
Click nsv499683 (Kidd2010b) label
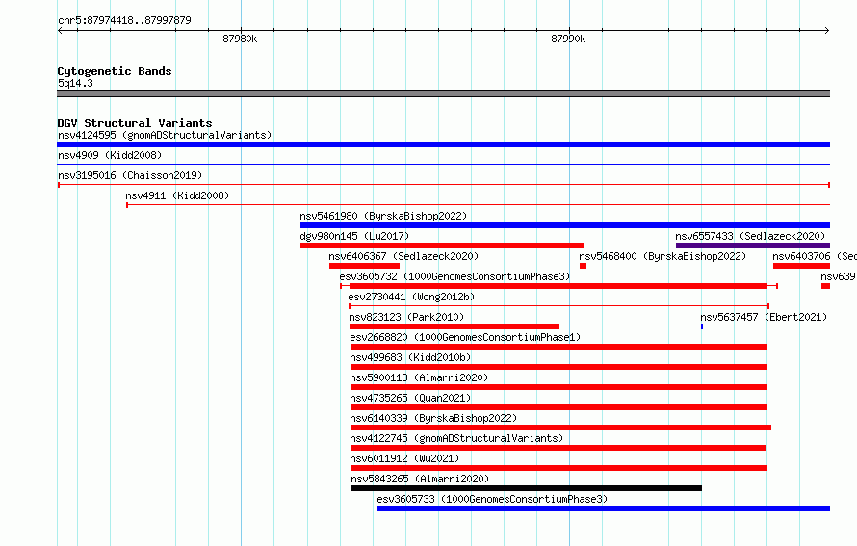coord(410,357)
